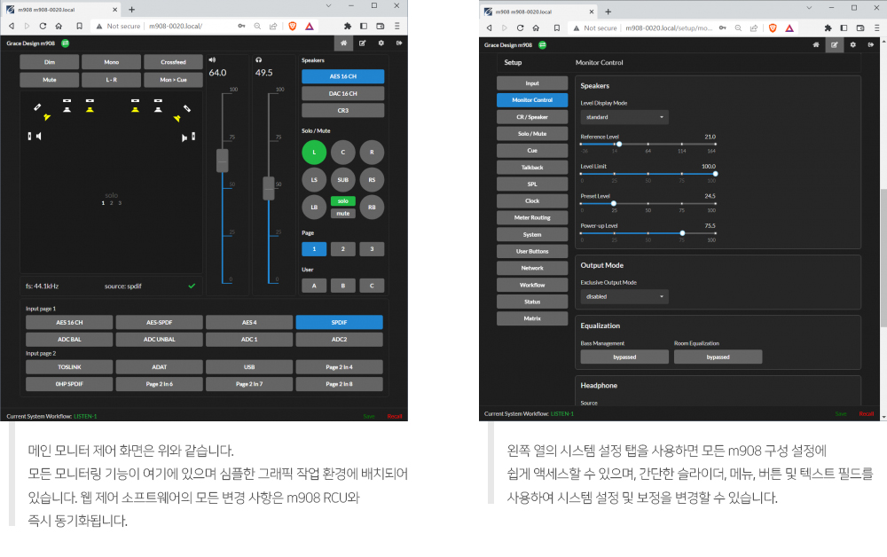Screen dimensions: 887x557
Task: Click the key password icon in left browser address bar
Action: (x=241, y=26)
